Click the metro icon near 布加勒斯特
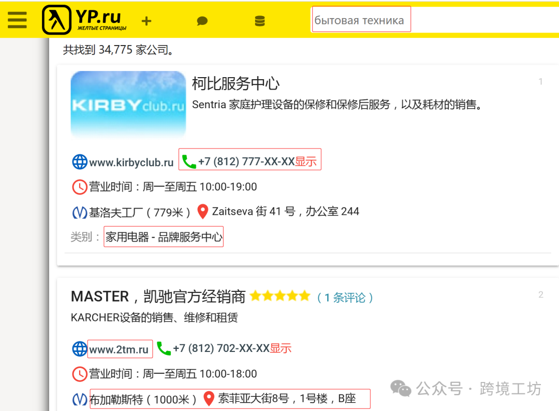The width and height of the screenshot is (559, 411). (x=79, y=399)
